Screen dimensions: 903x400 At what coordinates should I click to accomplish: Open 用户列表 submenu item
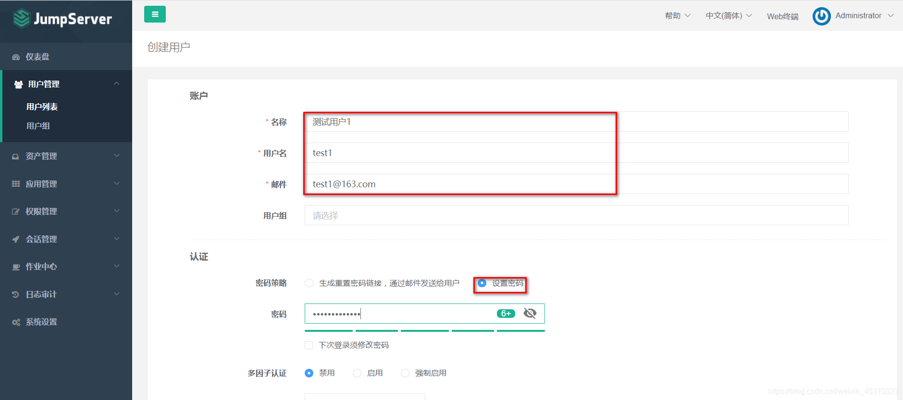[42, 107]
